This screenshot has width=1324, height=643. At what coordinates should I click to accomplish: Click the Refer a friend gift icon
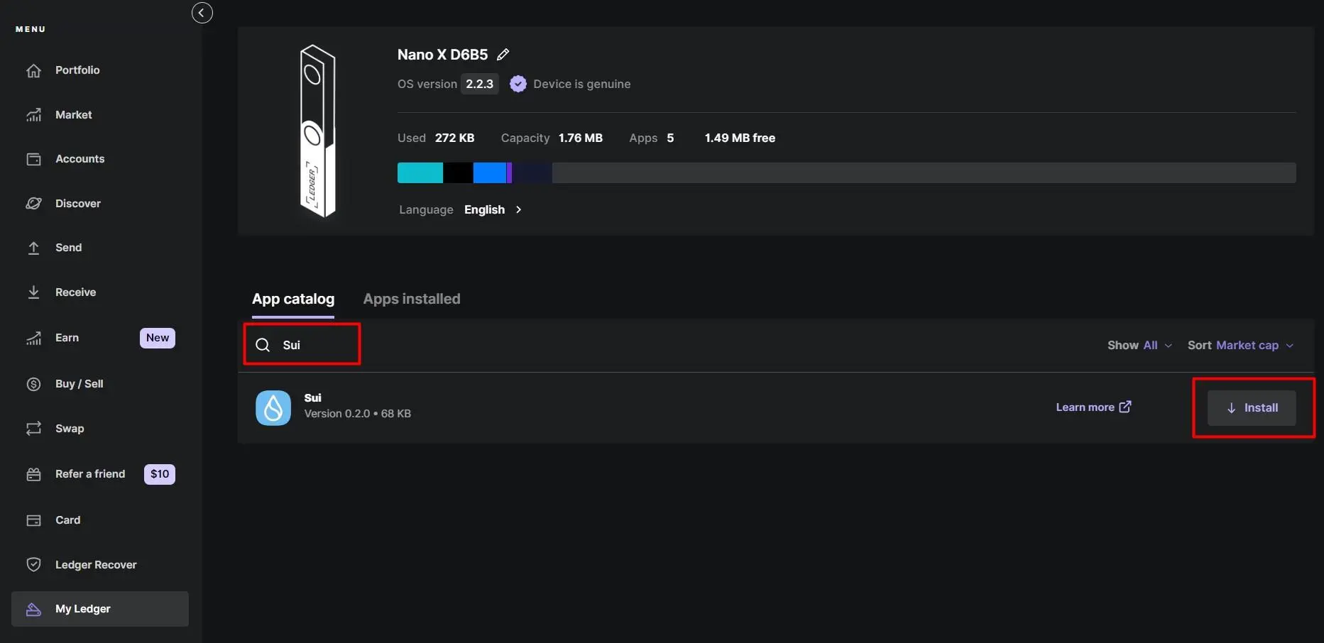(x=33, y=474)
